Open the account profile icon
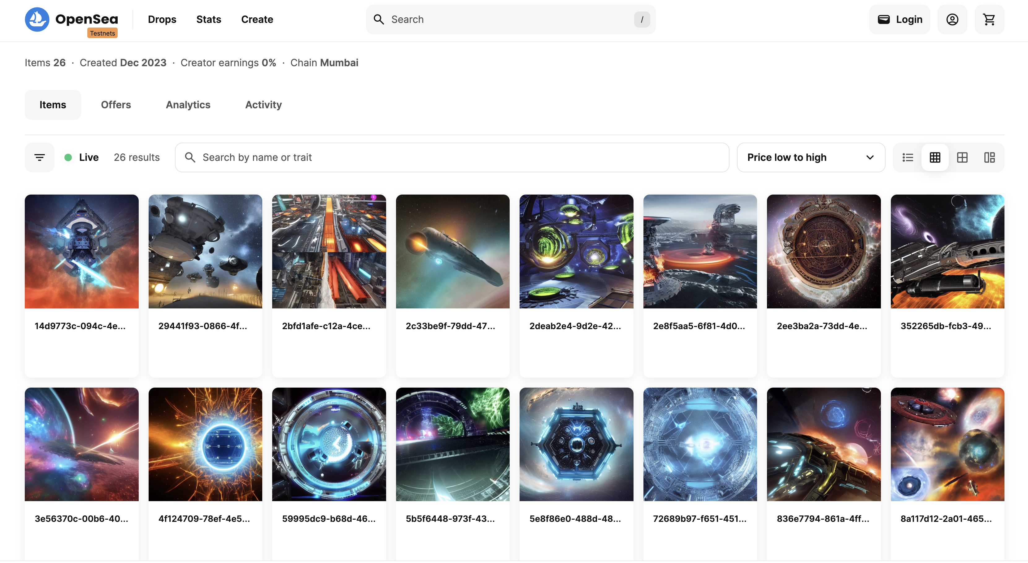Viewport: 1028px width, 563px height. pyautogui.click(x=952, y=19)
